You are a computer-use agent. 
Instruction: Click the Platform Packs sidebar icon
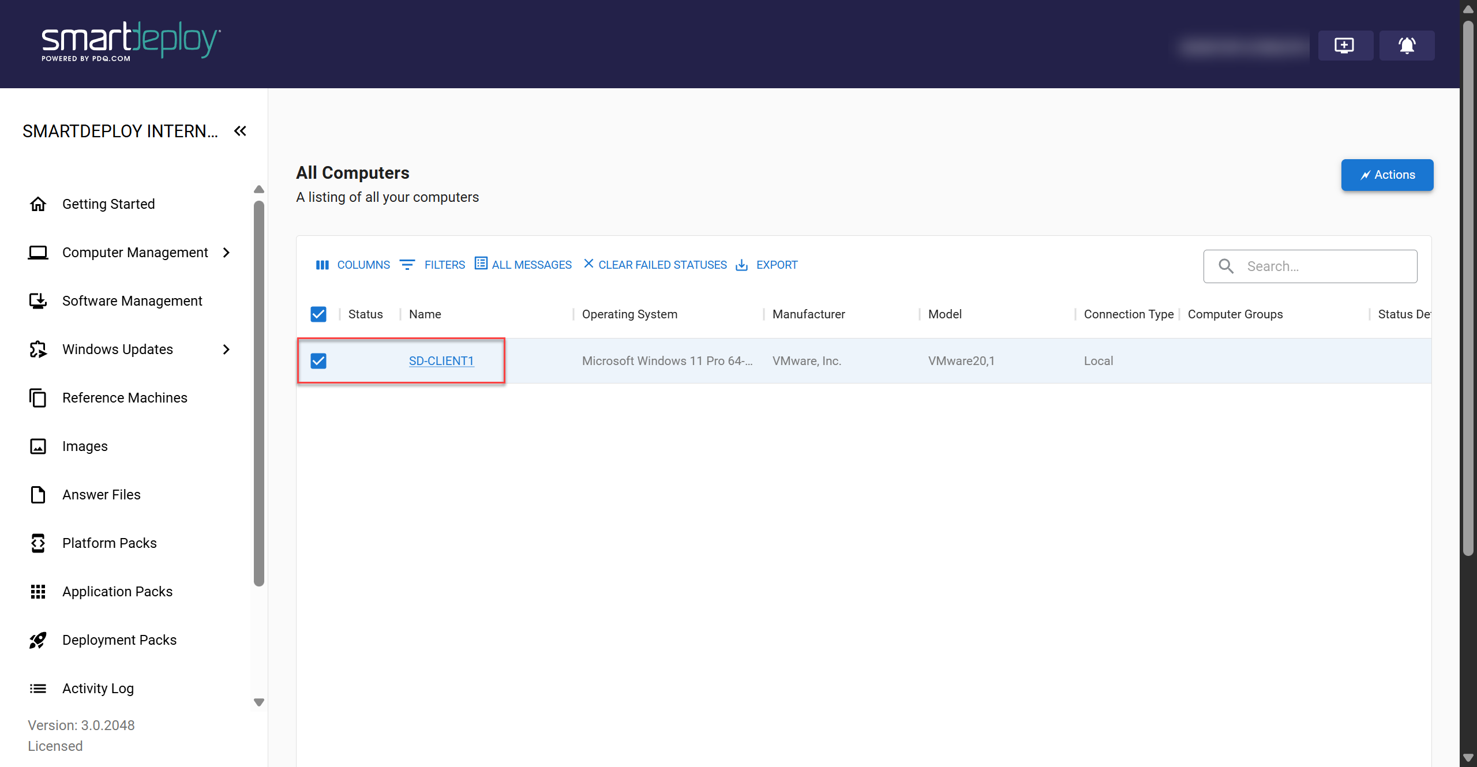pos(38,543)
